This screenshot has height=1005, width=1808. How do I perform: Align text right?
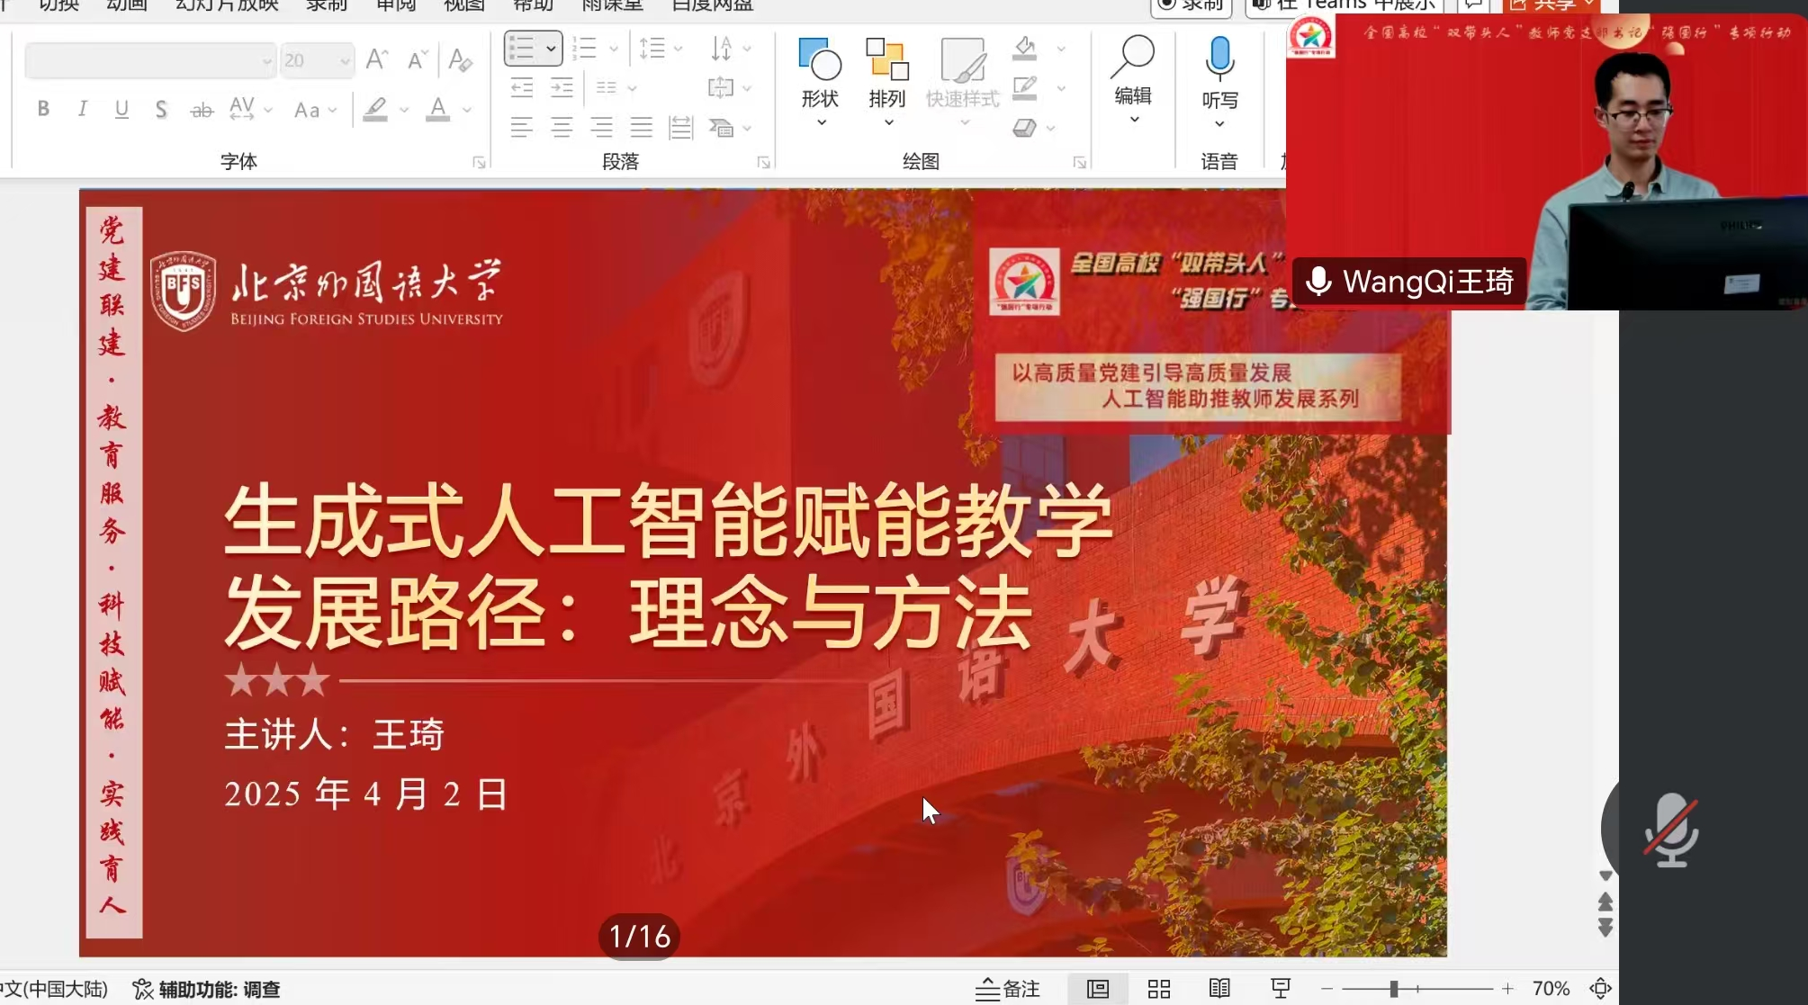coord(601,127)
